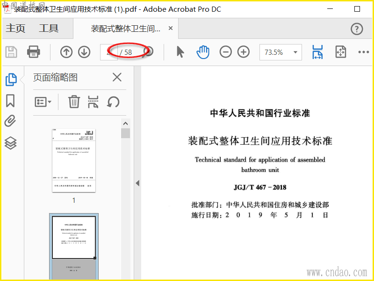
Task: Choose the selection arrow tool
Action: pos(180,52)
